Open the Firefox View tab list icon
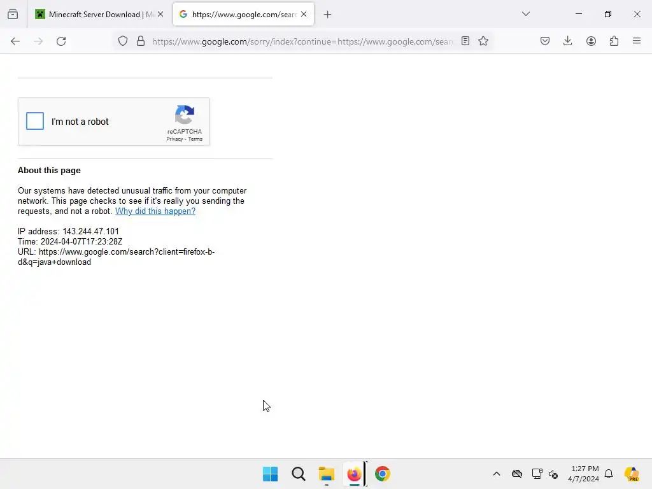The width and height of the screenshot is (652, 489). point(13,15)
